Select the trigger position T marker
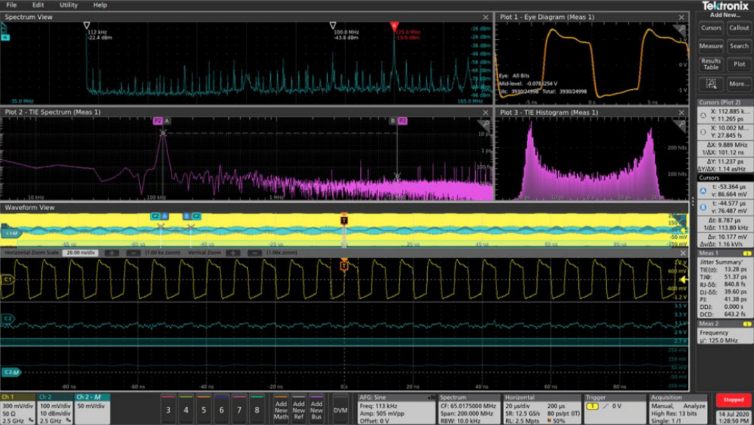 point(344,220)
